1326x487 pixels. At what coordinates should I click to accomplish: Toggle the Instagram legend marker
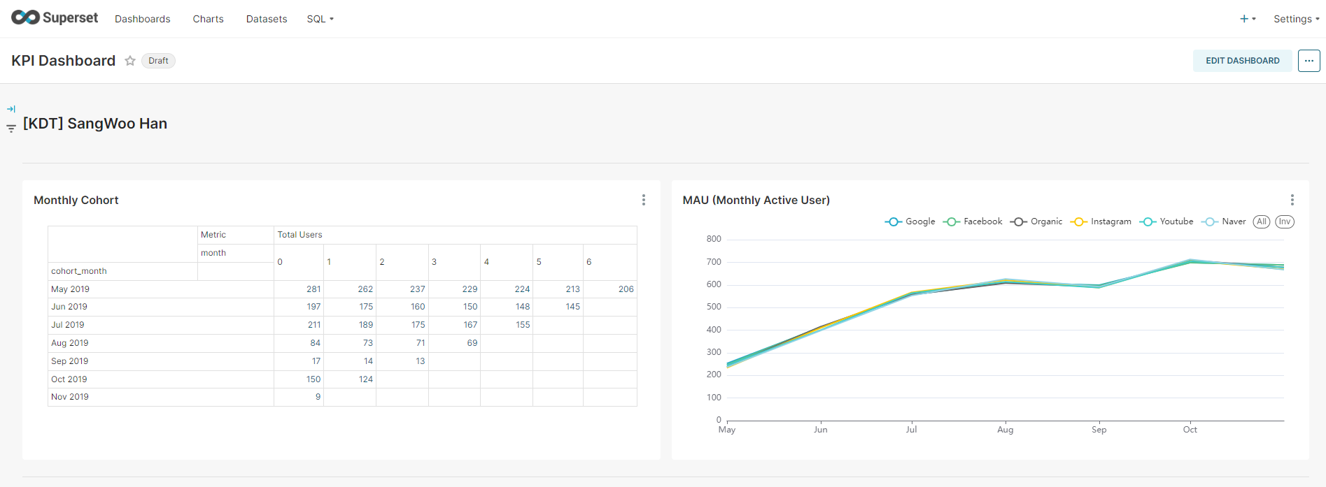(1079, 221)
